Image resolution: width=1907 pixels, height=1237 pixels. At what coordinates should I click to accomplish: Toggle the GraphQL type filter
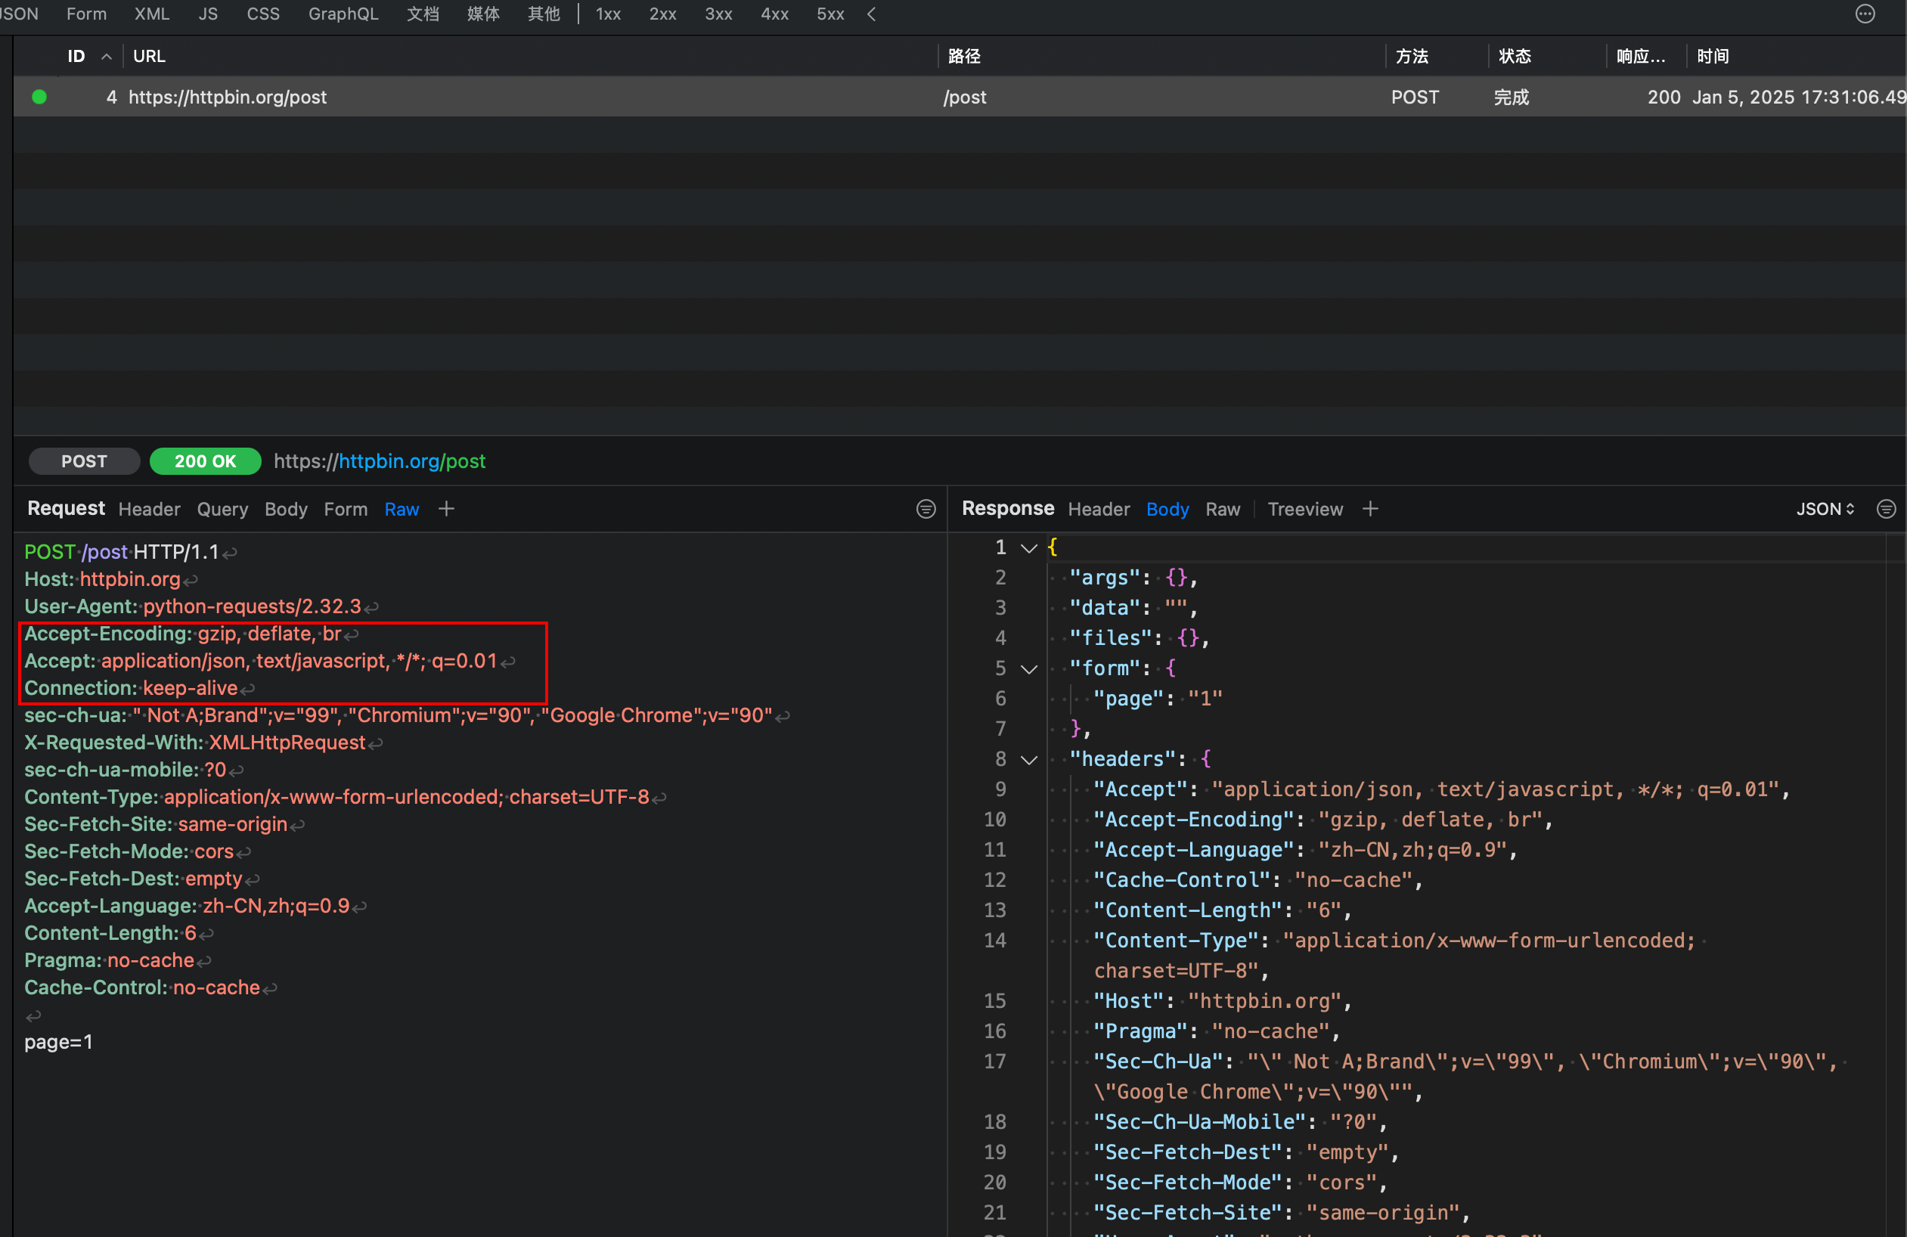[343, 14]
